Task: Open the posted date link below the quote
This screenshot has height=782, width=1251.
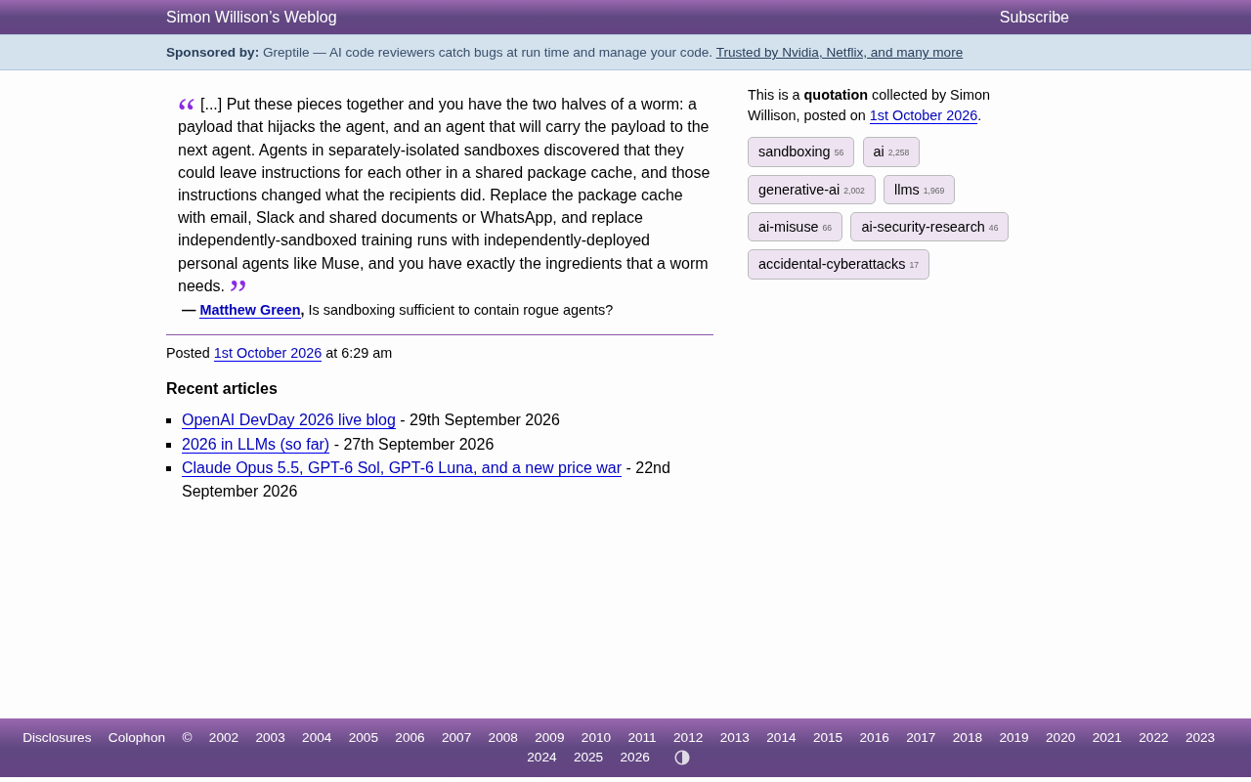Action: (268, 353)
